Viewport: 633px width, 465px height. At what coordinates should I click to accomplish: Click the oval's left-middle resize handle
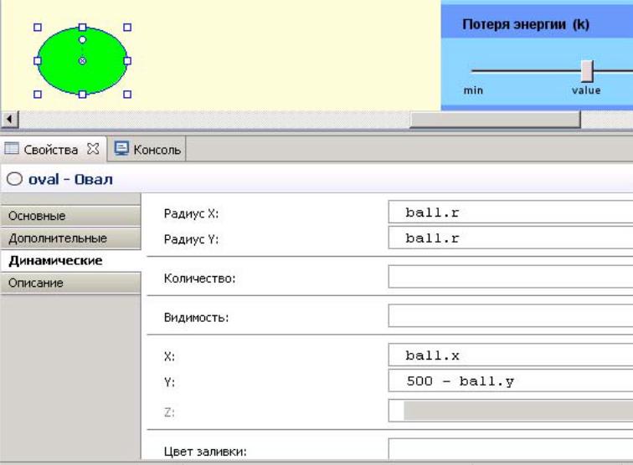(x=38, y=61)
